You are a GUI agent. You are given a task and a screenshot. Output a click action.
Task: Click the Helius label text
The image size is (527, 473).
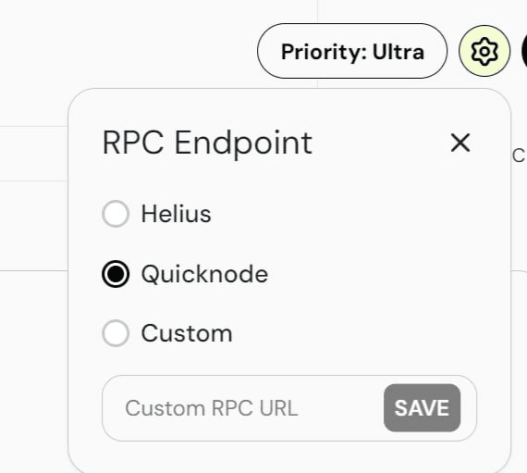point(176,214)
